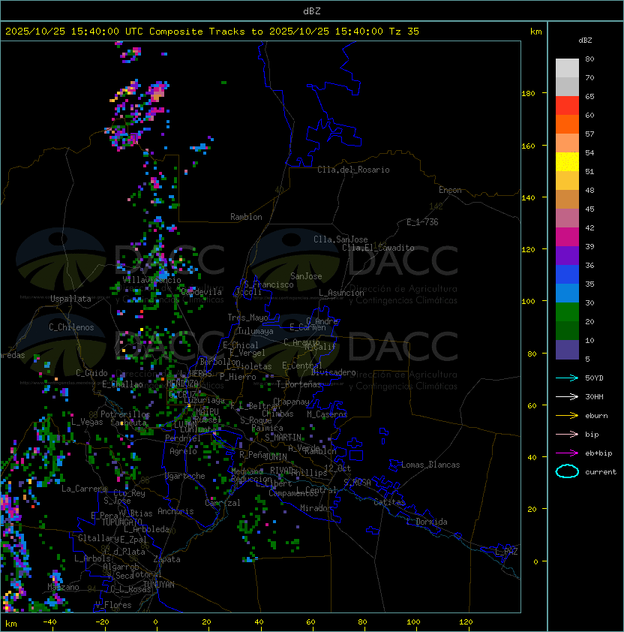This screenshot has height=632, width=624.
Task: Click the eb+bip legend label
Action: (598, 453)
